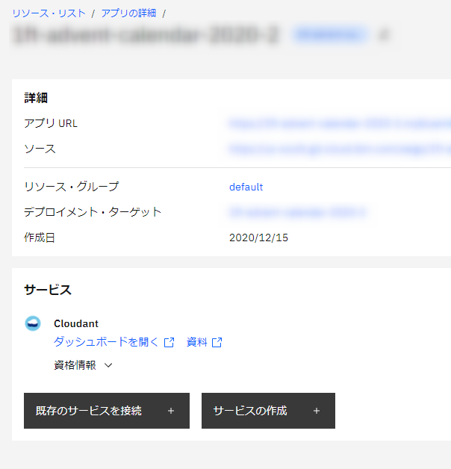Viewport: 451px width, 469px height.
Task: Open ダッシュボードを開く link text
Action: [x=106, y=342]
